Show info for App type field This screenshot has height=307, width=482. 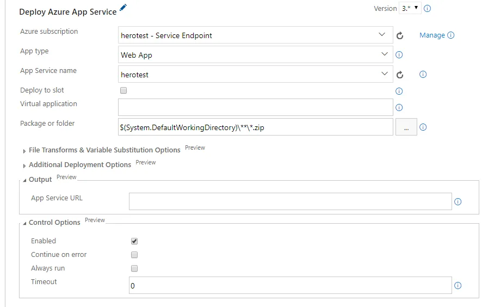tap(399, 55)
